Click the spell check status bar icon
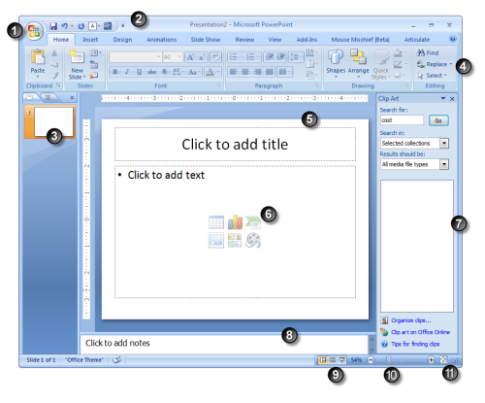This screenshot has width=485, height=403. (x=117, y=360)
